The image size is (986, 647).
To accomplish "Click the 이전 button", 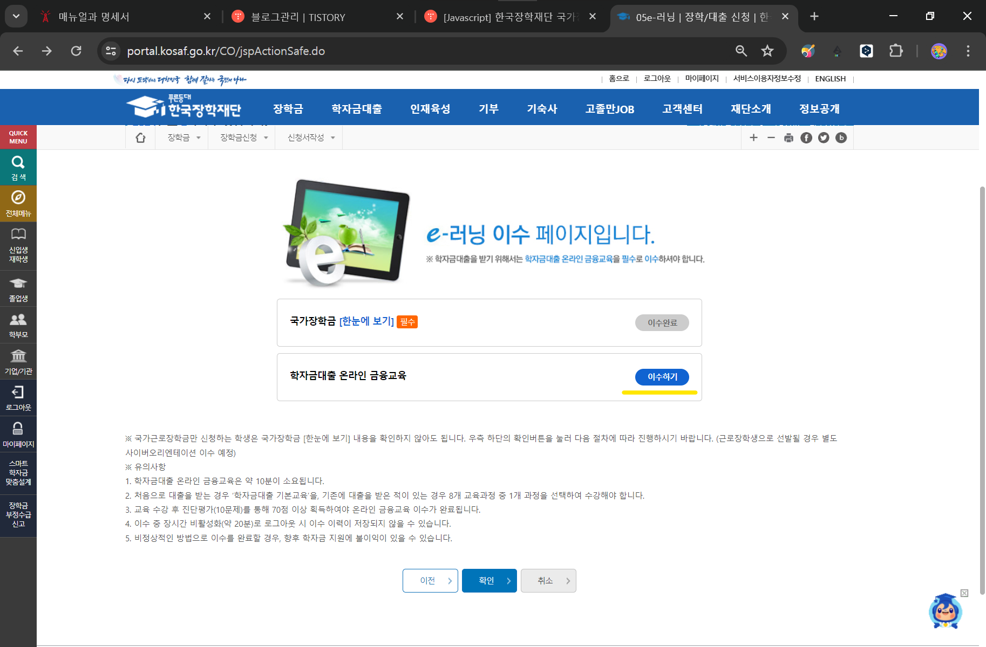I will pyautogui.click(x=430, y=581).
